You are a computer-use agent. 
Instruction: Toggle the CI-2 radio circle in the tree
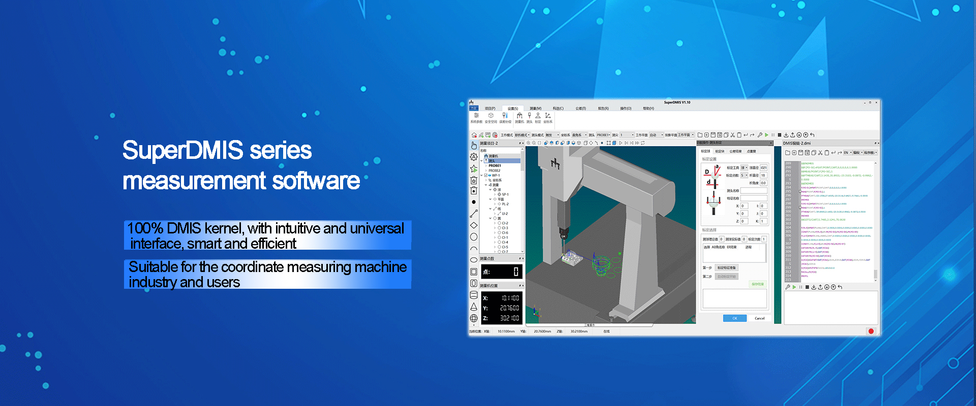click(x=499, y=223)
